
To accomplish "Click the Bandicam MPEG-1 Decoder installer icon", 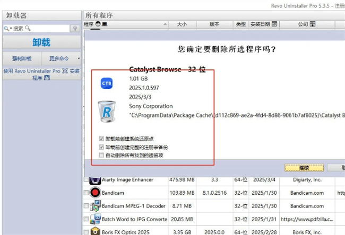I will pyautogui.click(x=95, y=205).
